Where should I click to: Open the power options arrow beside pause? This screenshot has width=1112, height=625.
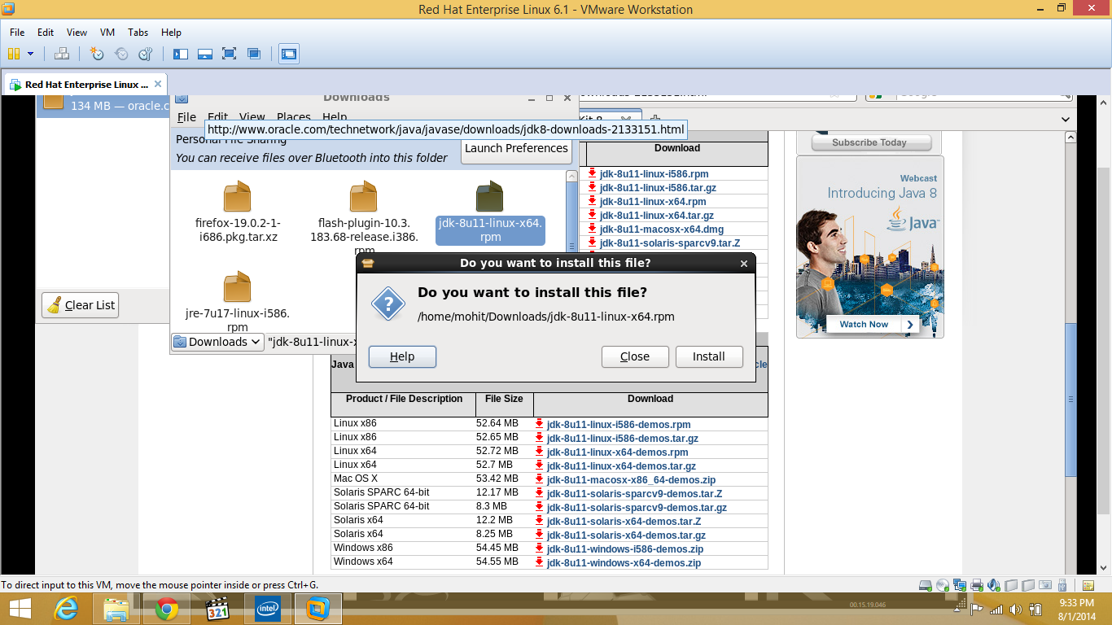pos(30,54)
